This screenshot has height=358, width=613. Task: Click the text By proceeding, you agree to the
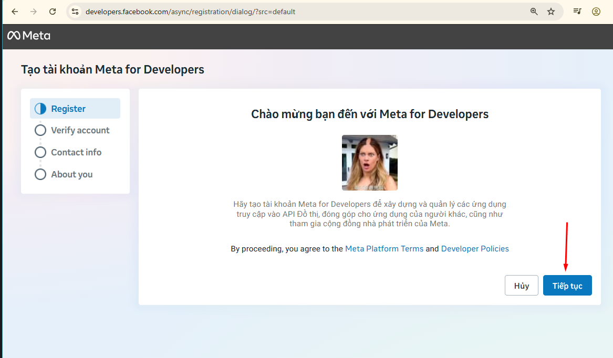tap(287, 249)
